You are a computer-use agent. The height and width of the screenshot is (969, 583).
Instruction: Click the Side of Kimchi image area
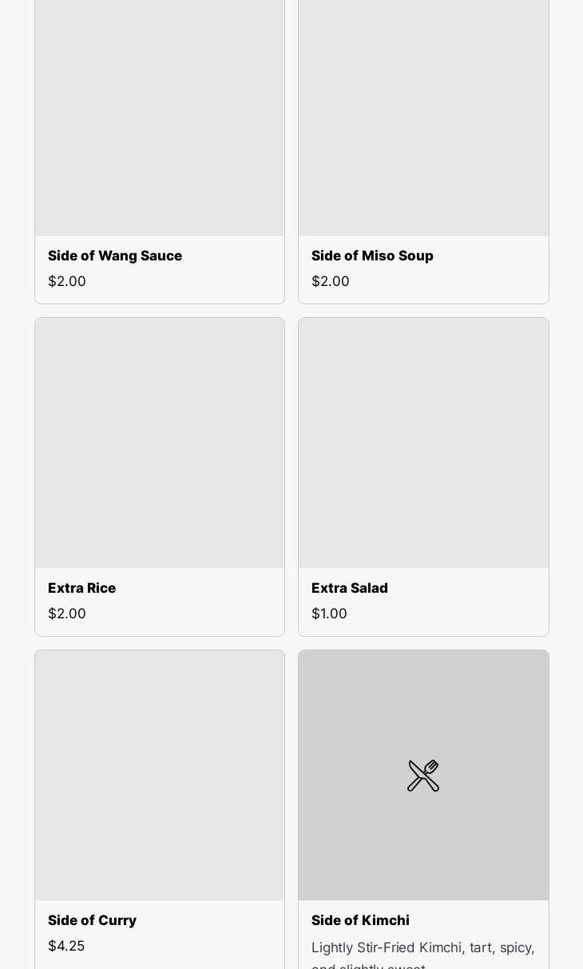pyautogui.click(x=423, y=776)
